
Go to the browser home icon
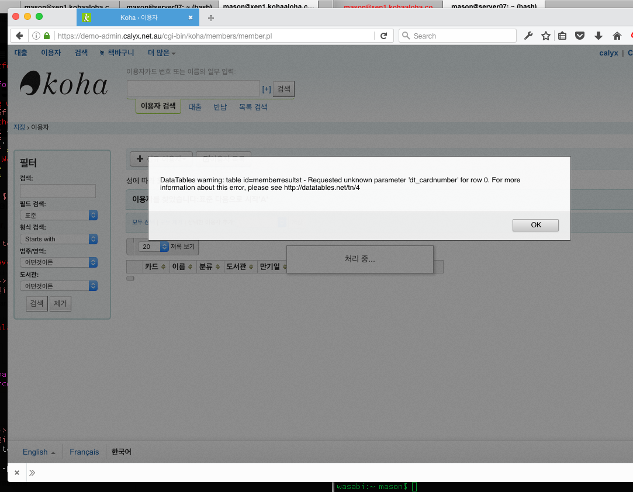click(617, 36)
